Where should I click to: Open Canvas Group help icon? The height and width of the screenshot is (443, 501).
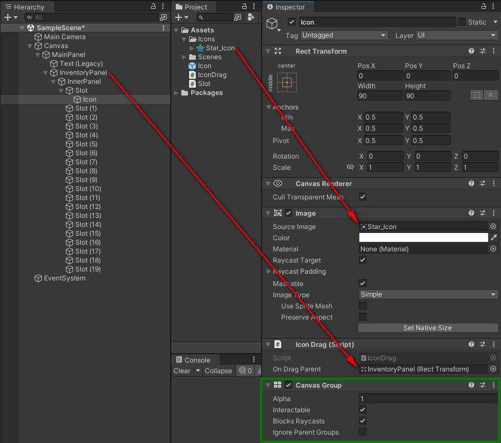pos(471,385)
